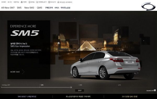Click the EXPERIENCE MORE heading
The height and width of the screenshot is (99, 157).
click(x=23, y=26)
